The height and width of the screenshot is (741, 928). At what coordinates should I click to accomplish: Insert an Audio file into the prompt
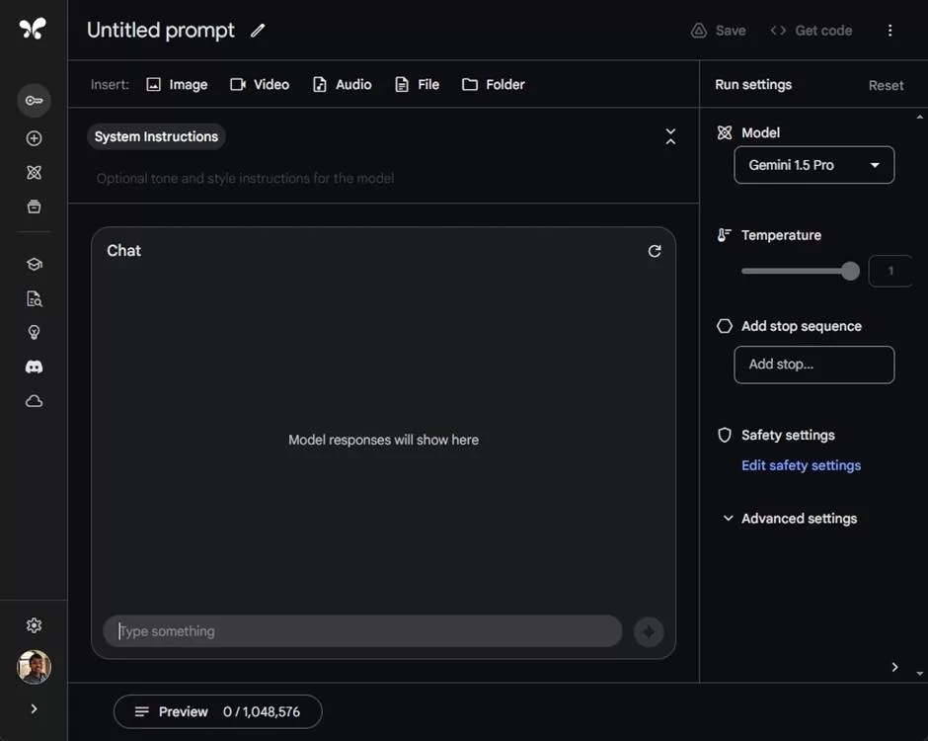342,85
